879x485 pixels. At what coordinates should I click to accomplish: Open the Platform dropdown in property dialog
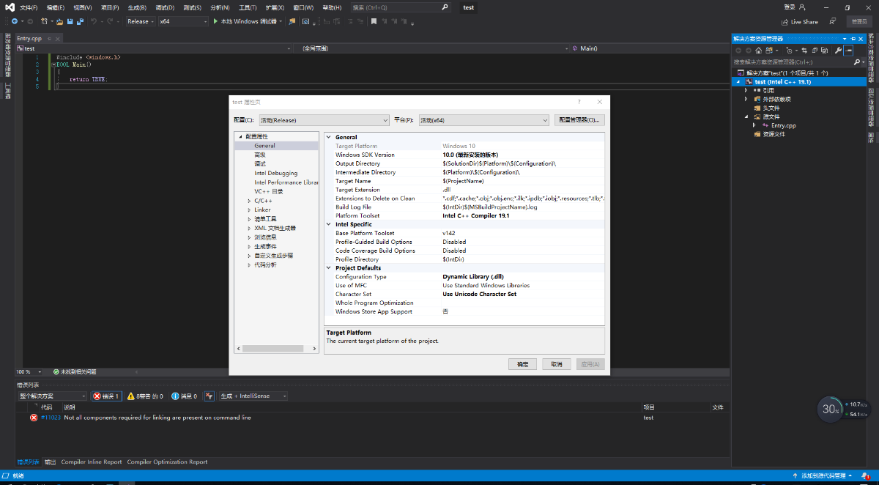tap(484, 120)
